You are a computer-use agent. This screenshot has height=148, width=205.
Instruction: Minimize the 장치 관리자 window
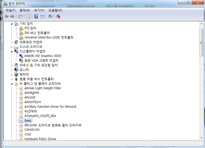pyautogui.click(x=181, y=2)
